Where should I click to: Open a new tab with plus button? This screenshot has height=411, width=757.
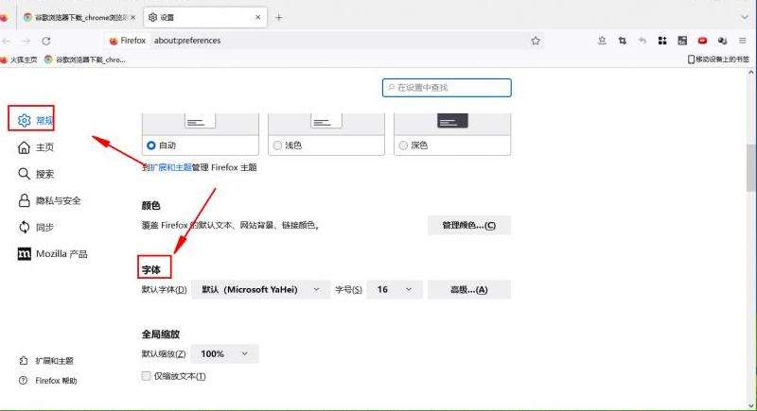pos(278,17)
